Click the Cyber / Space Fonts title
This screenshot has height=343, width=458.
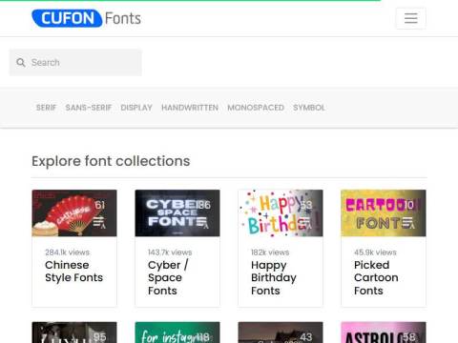click(168, 277)
